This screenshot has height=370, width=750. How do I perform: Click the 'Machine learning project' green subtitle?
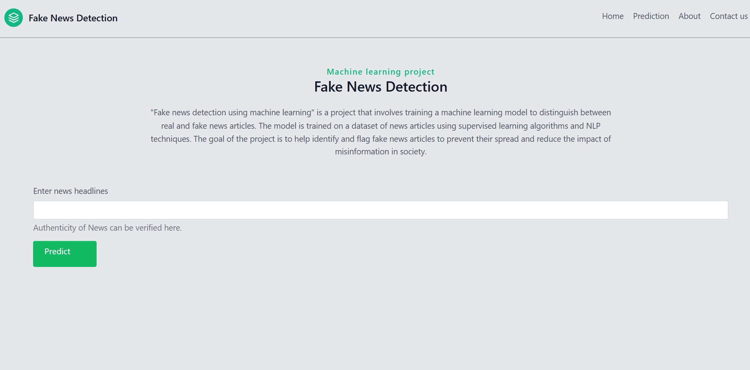coord(380,72)
